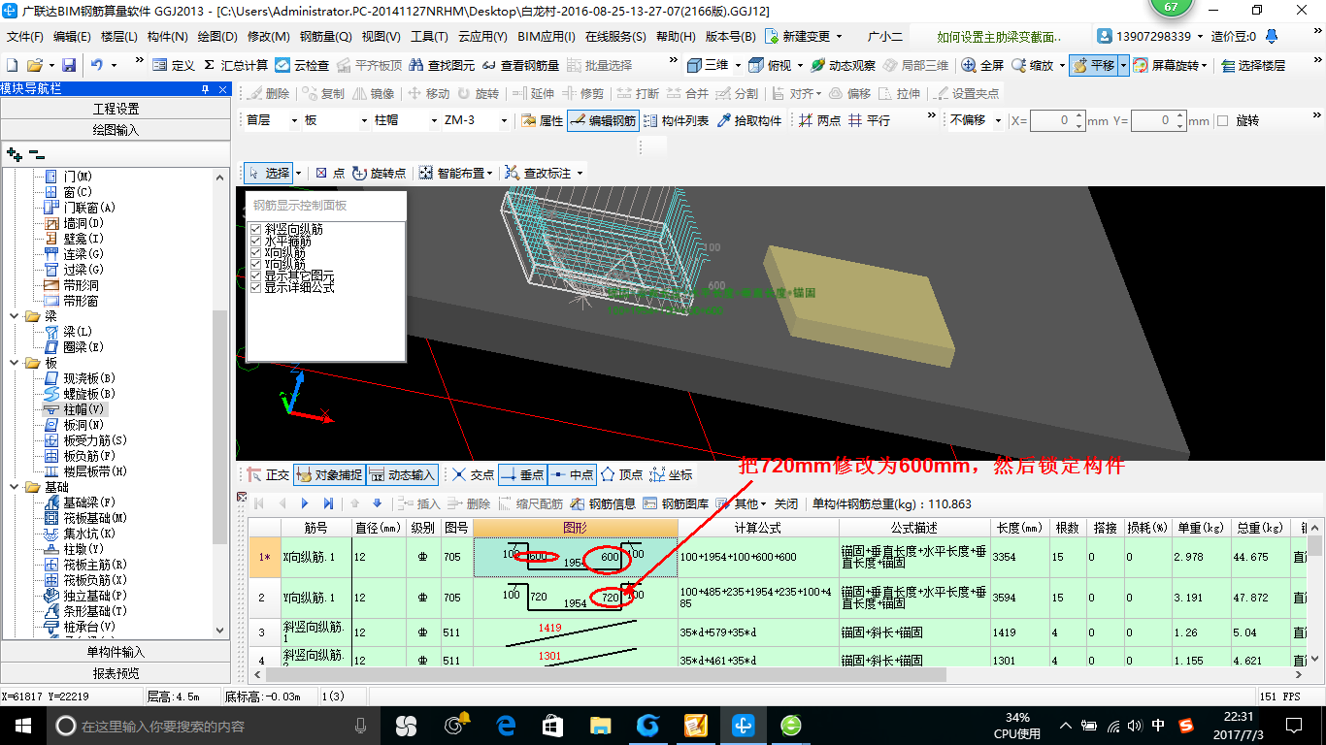Open 选择楼层 floor selection
Viewport: 1326px width, 745px height.
1253,65
